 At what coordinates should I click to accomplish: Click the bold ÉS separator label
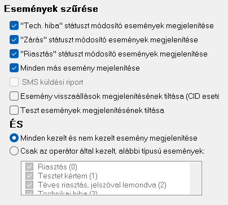point(16,124)
